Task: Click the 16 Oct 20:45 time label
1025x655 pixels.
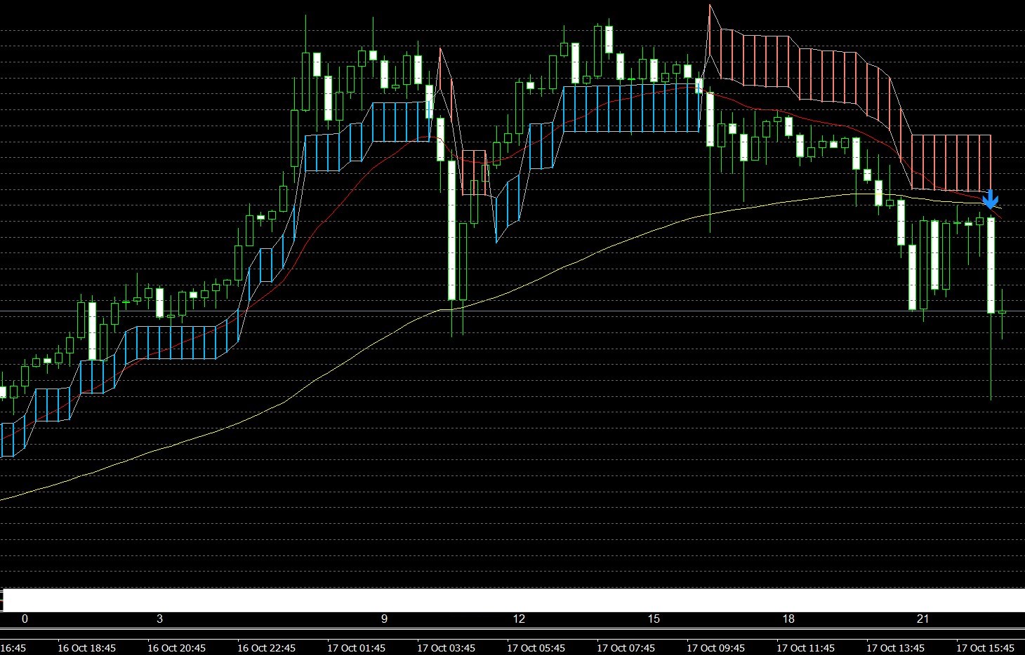Action: point(177,648)
